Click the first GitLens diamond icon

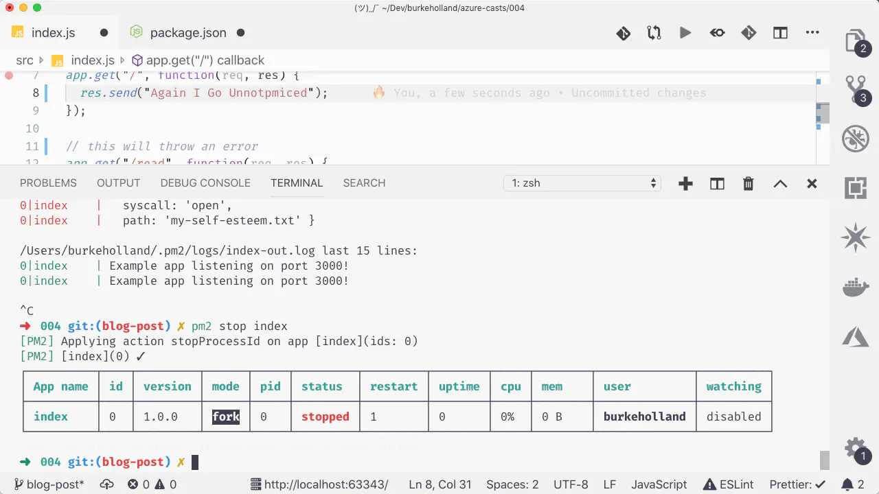(623, 32)
